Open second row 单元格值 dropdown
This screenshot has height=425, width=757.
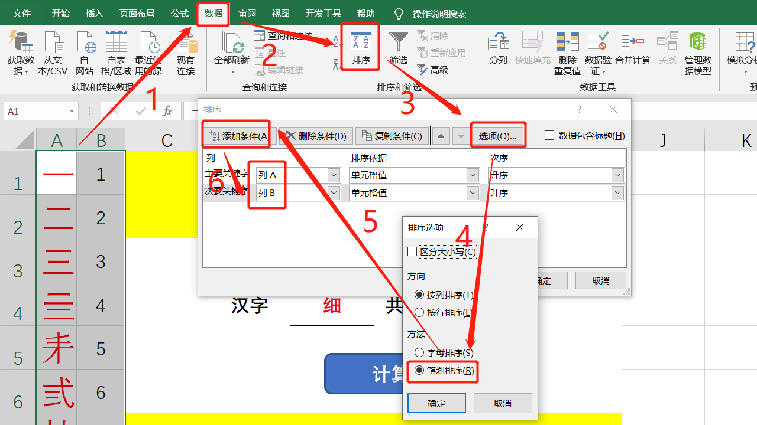tap(473, 192)
